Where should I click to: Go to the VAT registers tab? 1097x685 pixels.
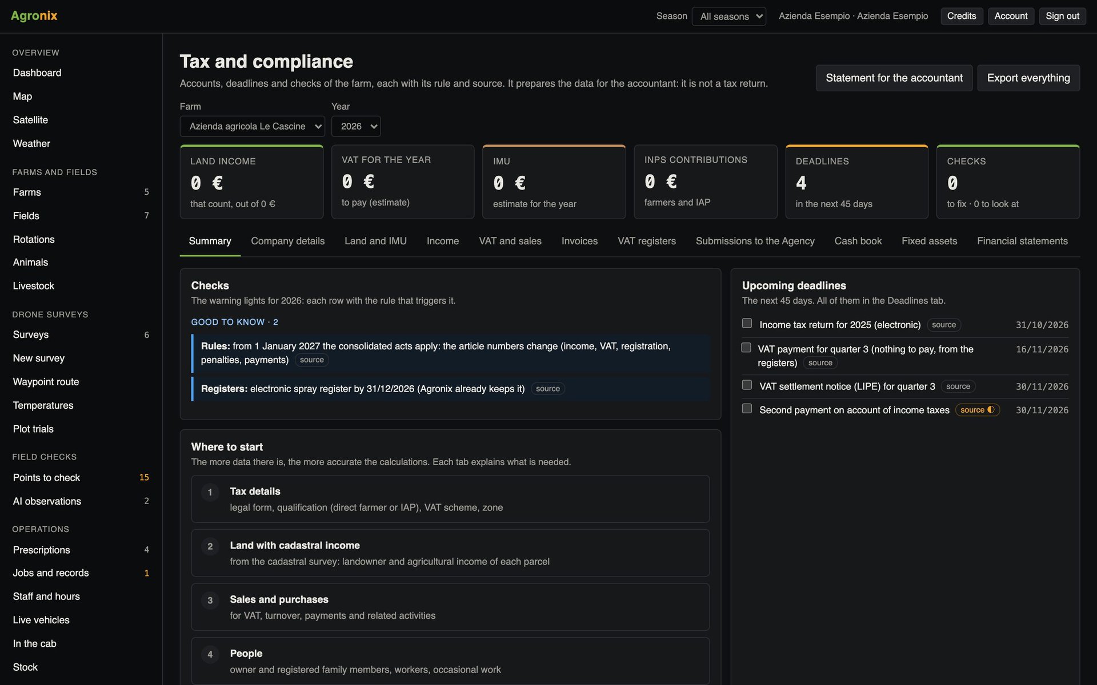coord(646,241)
